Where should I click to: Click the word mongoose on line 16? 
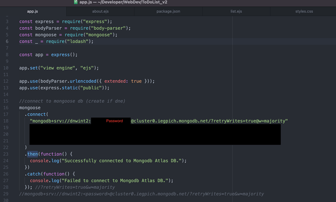(30, 108)
